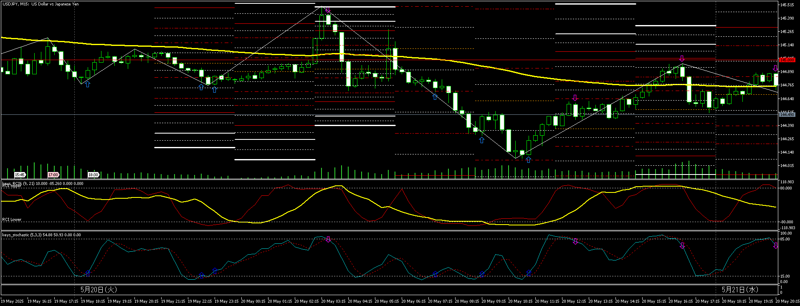Select the keys_stochastic (5,3,3) indicator label
Viewport: 800px width, 306px height.
point(41,235)
